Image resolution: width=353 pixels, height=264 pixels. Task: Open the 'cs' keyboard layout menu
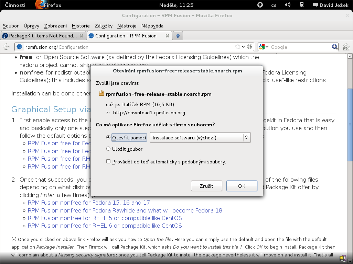274,5
